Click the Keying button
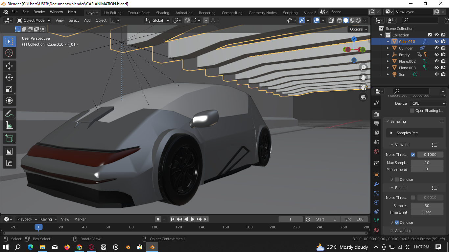 coord(48,219)
